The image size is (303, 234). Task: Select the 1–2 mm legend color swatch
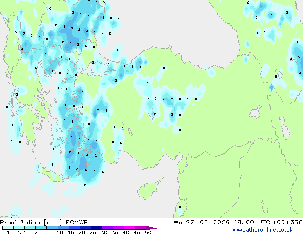pyautogui.click(x=30, y=228)
